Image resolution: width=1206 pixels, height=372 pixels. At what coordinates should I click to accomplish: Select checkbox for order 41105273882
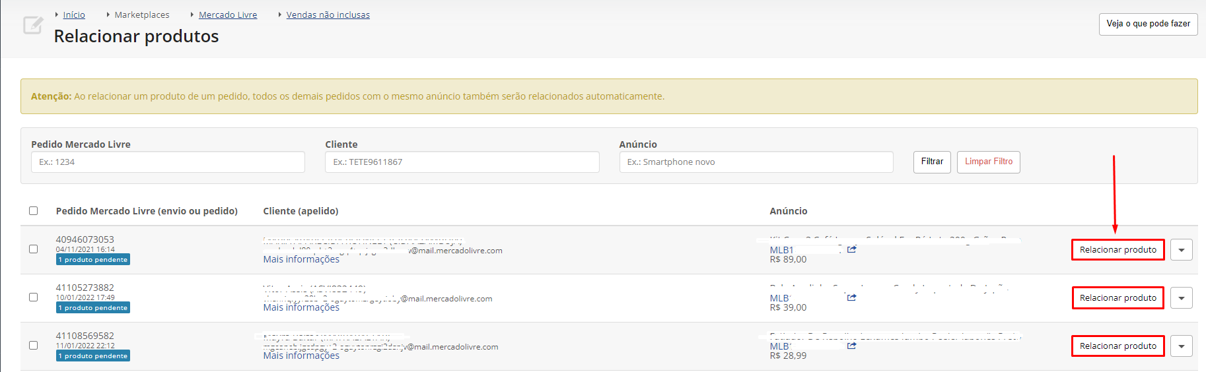pos(33,297)
